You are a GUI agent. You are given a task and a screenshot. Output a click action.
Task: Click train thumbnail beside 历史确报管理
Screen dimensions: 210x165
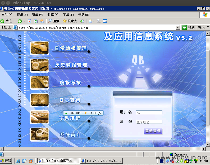point(39,65)
